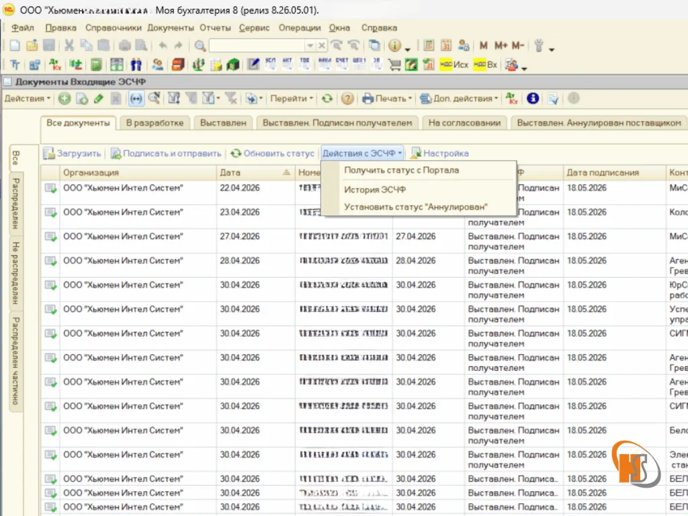Expand the Печать dropdown
Screen dimensions: 688x516
[388, 99]
